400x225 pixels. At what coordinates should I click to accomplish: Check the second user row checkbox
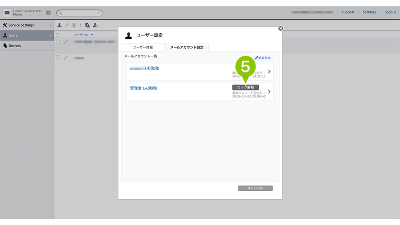pyautogui.click(x=58, y=57)
